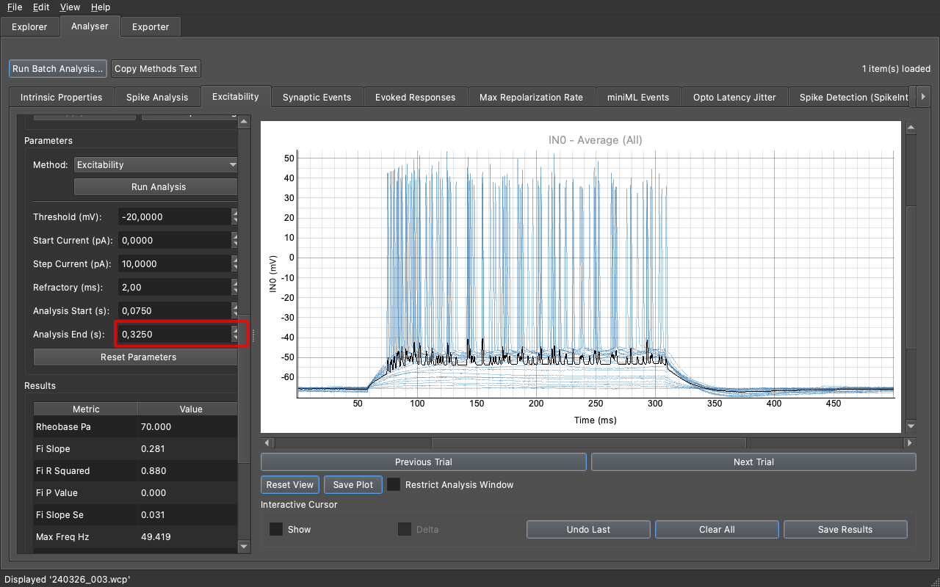Go to Previous Trial
The image size is (940, 587).
tap(424, 462)
